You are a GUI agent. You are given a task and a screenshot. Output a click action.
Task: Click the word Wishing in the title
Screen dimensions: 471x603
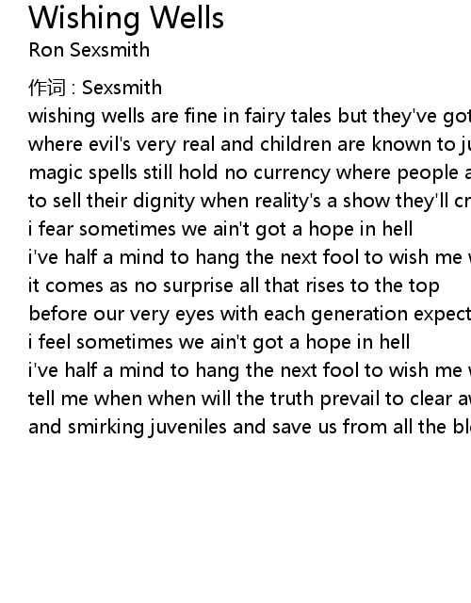click(x=85, y=19)
